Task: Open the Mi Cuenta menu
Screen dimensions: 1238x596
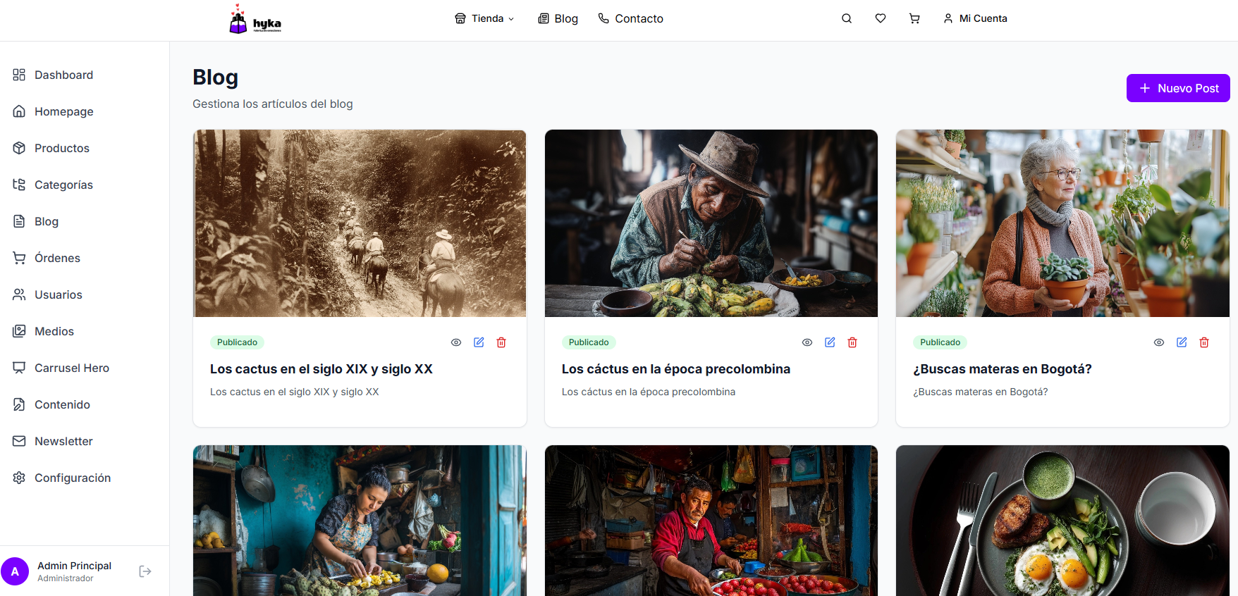Action: click(975, 18)
